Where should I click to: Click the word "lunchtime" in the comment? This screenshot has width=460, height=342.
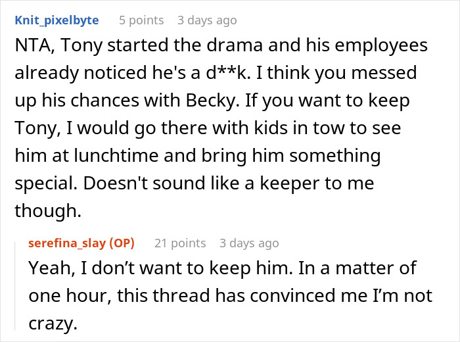pos(116,156)
